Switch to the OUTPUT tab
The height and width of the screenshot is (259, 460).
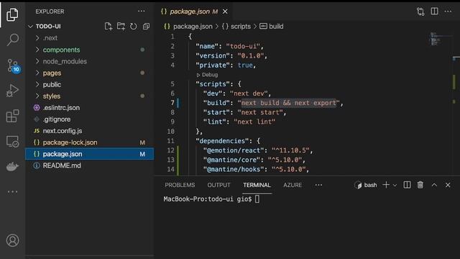click(218, 185)
